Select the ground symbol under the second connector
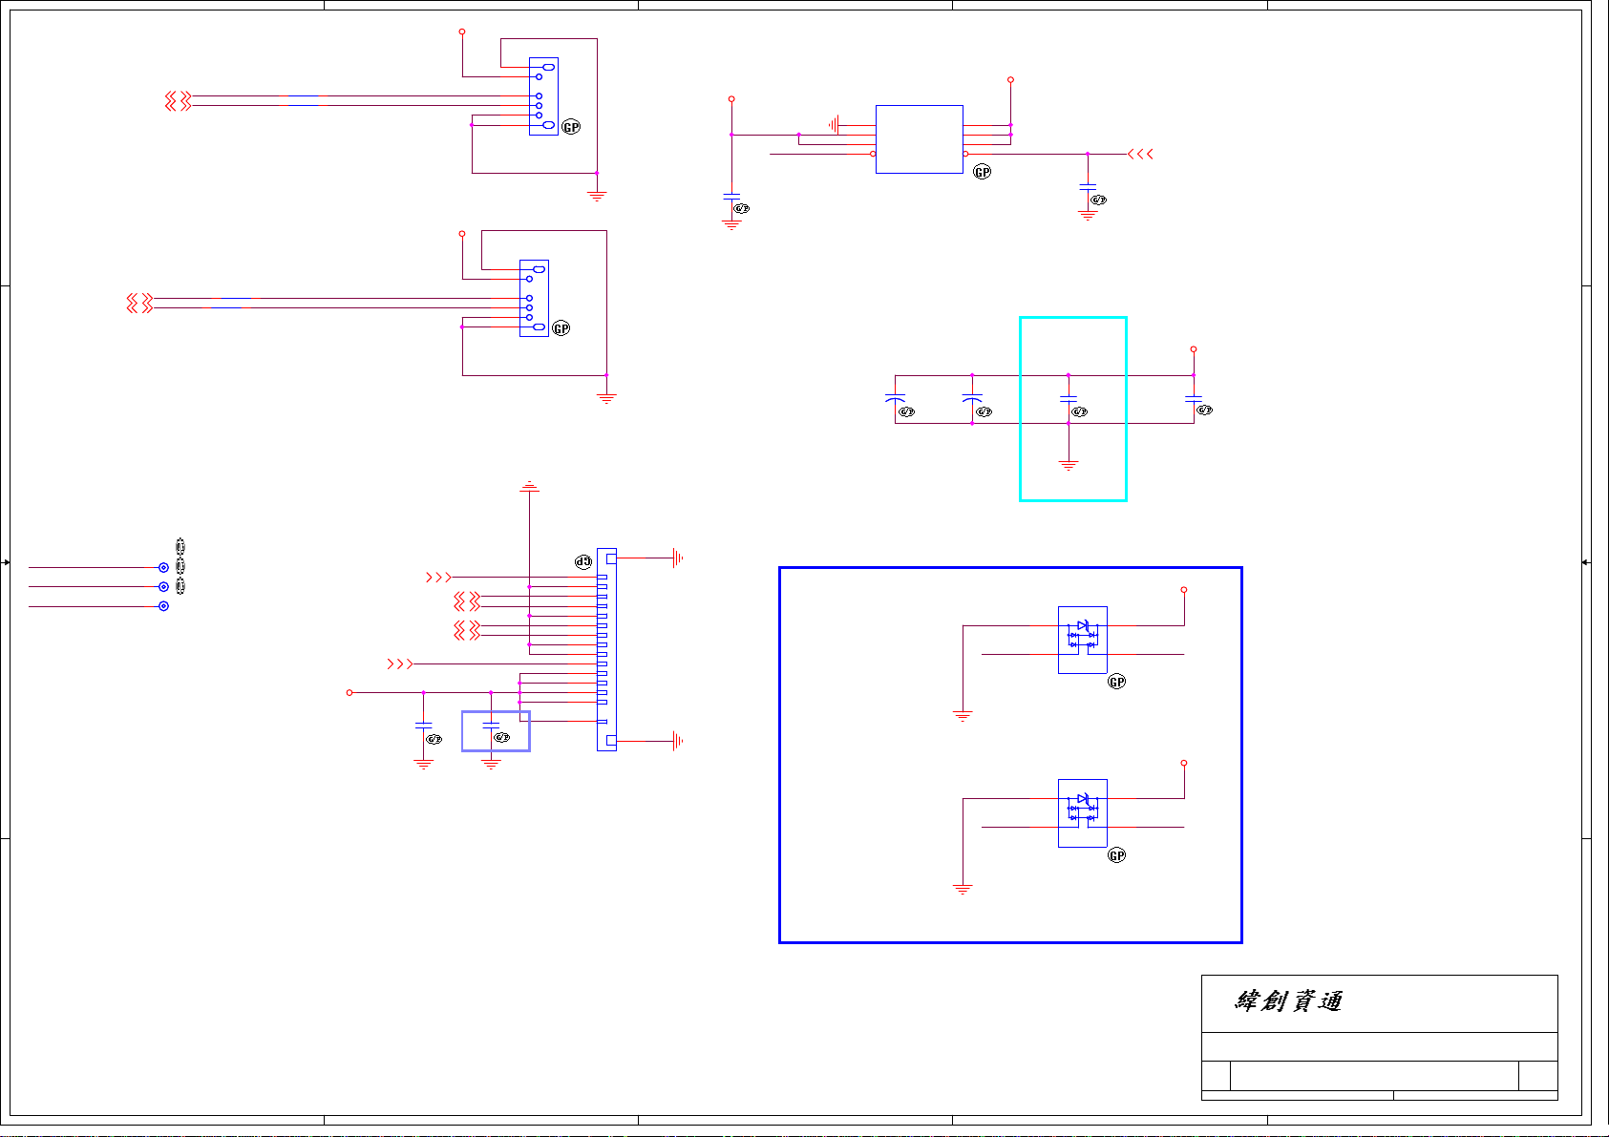 [606, 399]
